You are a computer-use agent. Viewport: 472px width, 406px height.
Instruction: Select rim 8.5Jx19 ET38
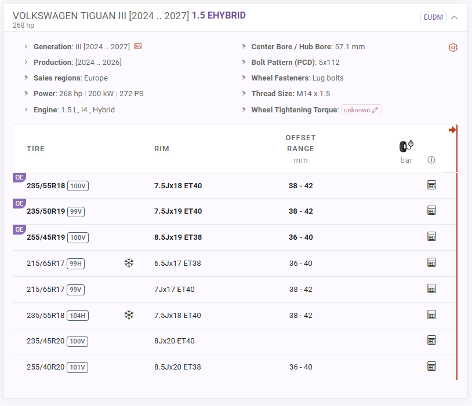pos(178,237)
